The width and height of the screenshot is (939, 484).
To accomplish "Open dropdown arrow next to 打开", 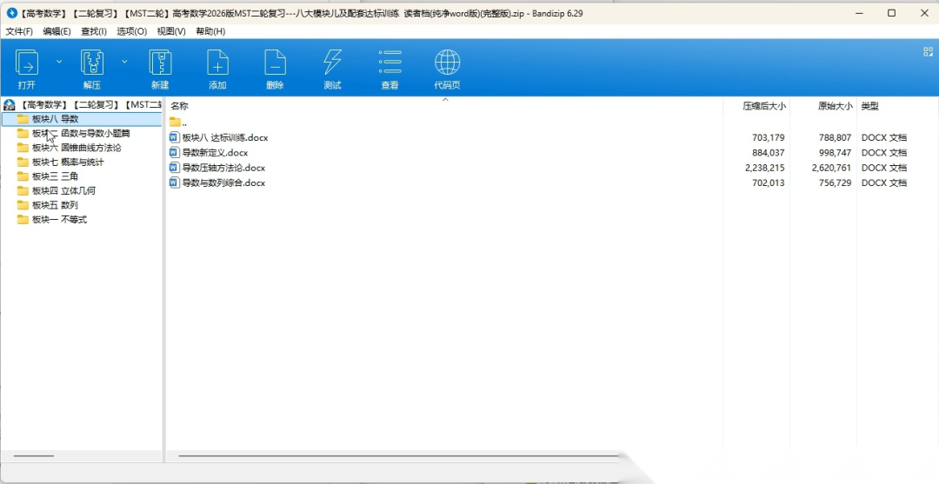I will [x=59, y=62].
